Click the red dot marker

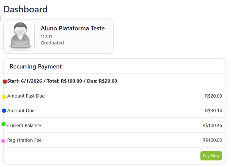[x=5, y=81]
